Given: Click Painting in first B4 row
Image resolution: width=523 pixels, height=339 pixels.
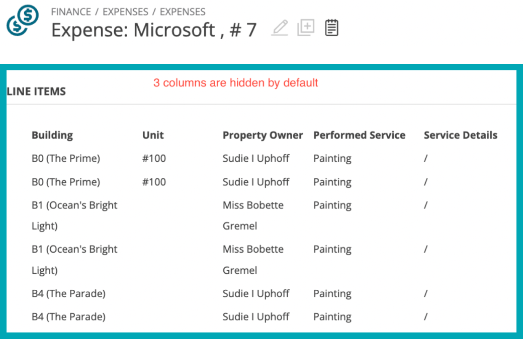Looking at the screenshot, I should tap(332, 294).
